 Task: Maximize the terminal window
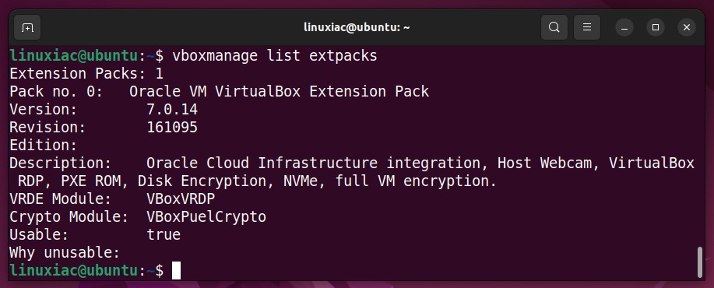pos(656,28)
